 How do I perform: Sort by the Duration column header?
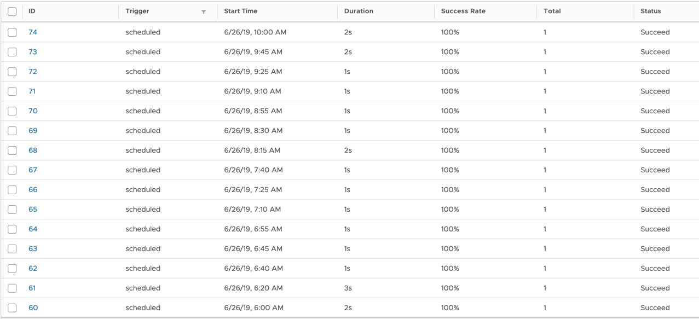click(x=359, y=11)
